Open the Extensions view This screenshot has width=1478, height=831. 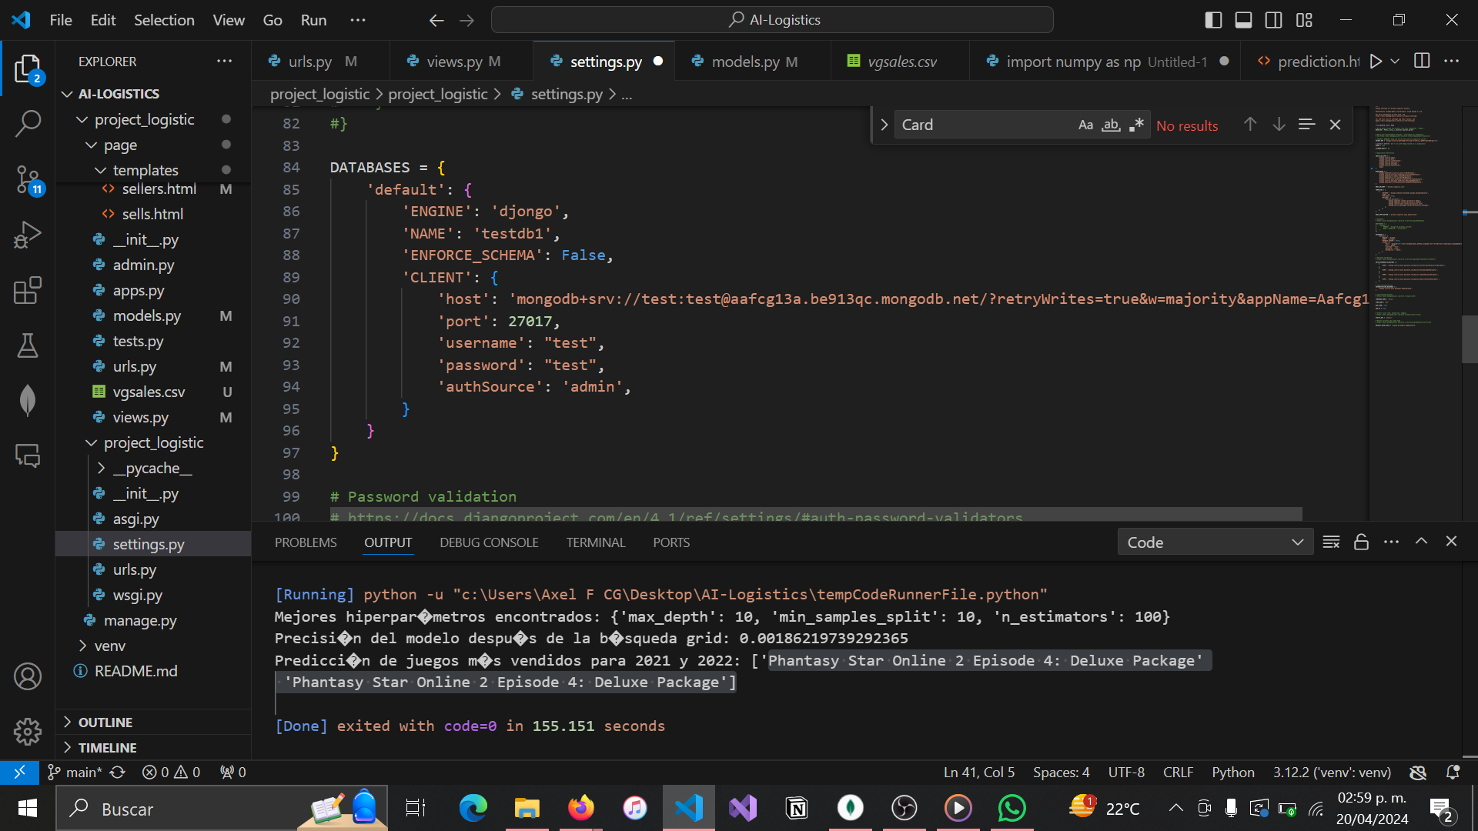pyautogui.click(x=28, y=291)
